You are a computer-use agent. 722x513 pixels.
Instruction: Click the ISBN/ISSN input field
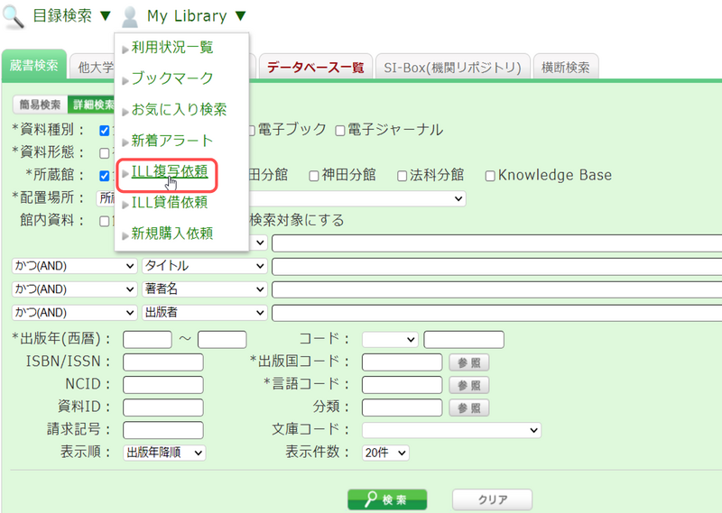pyautogui.click(x=163, y=362)
